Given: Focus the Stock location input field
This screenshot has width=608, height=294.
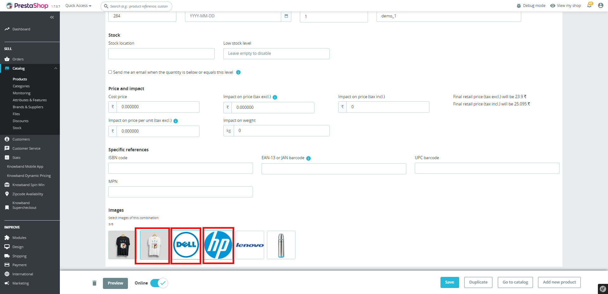Looking at the screenshot, I should click(161, 53).
